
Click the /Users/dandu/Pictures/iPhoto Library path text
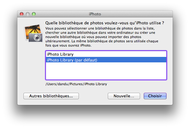click(76, 84)
